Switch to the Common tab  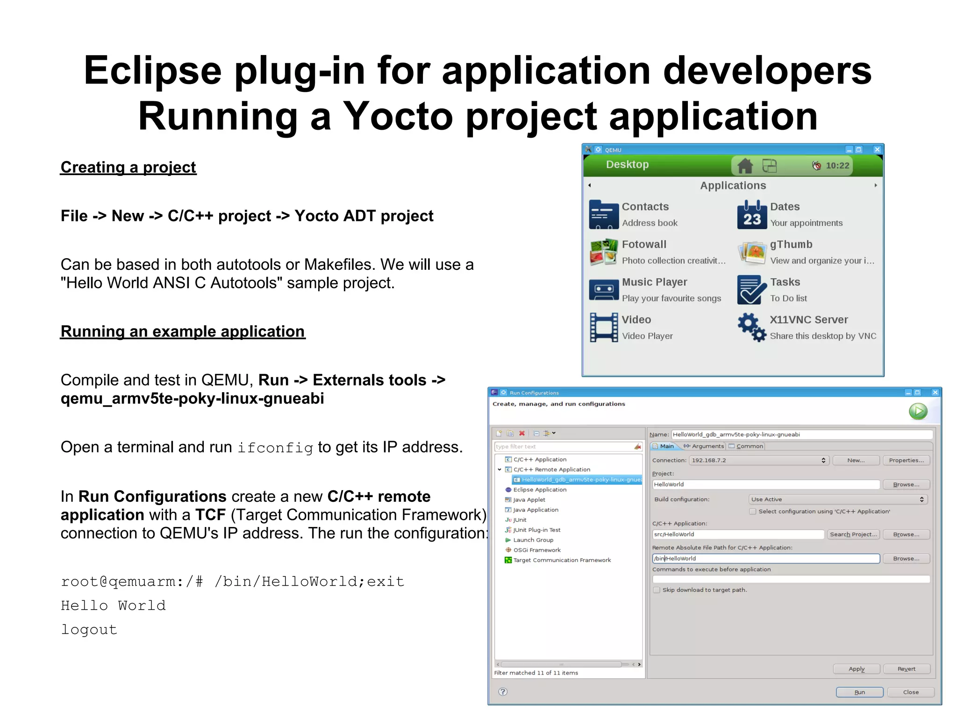pyautogui.click(x=746, y=446)
